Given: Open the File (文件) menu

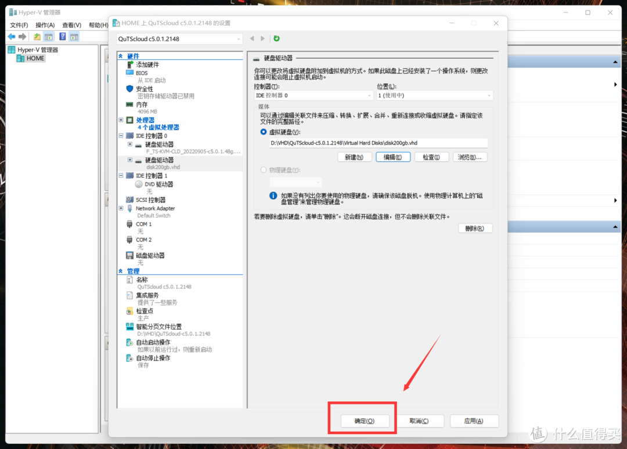Looking at the screenshot, I should click(19, 25).
